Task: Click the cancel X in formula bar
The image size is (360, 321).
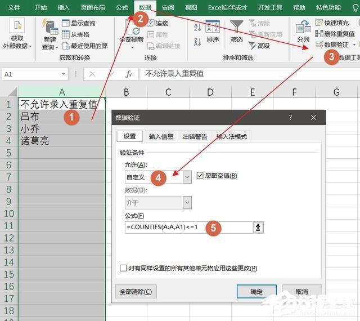Action: coord(92,74)
